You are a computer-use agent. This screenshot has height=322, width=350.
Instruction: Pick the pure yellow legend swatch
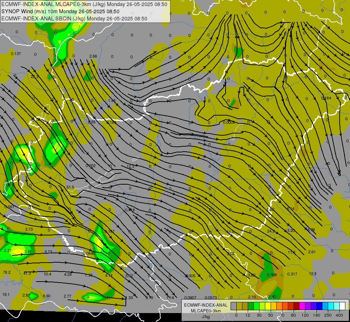pos(268,306)
